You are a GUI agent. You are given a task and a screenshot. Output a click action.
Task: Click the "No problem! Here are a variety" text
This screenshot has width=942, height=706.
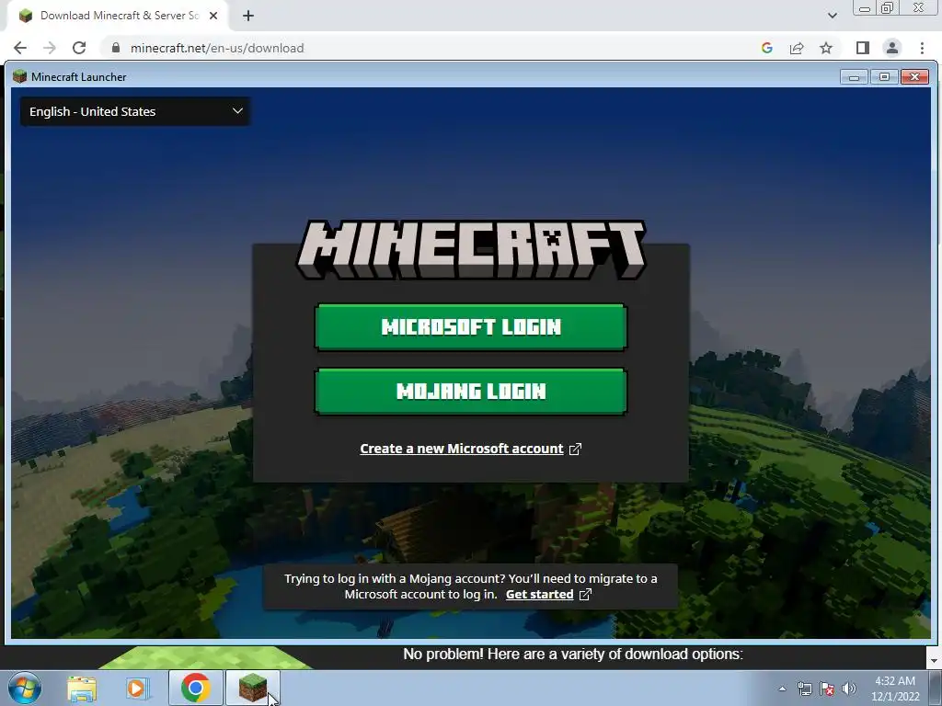pyautogui.click(x=572, y=654)
